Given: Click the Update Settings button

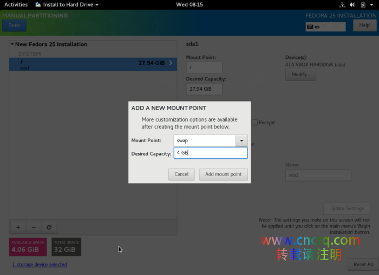Looking at the screenshot, I should tap(347, 209).
